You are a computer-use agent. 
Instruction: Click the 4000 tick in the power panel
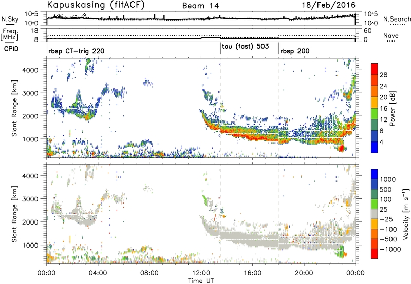[x=30, y=70]
